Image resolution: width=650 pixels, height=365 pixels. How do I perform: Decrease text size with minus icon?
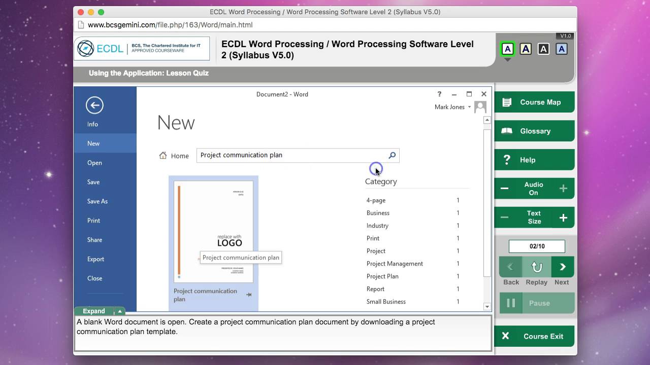(x=504, y=217)
